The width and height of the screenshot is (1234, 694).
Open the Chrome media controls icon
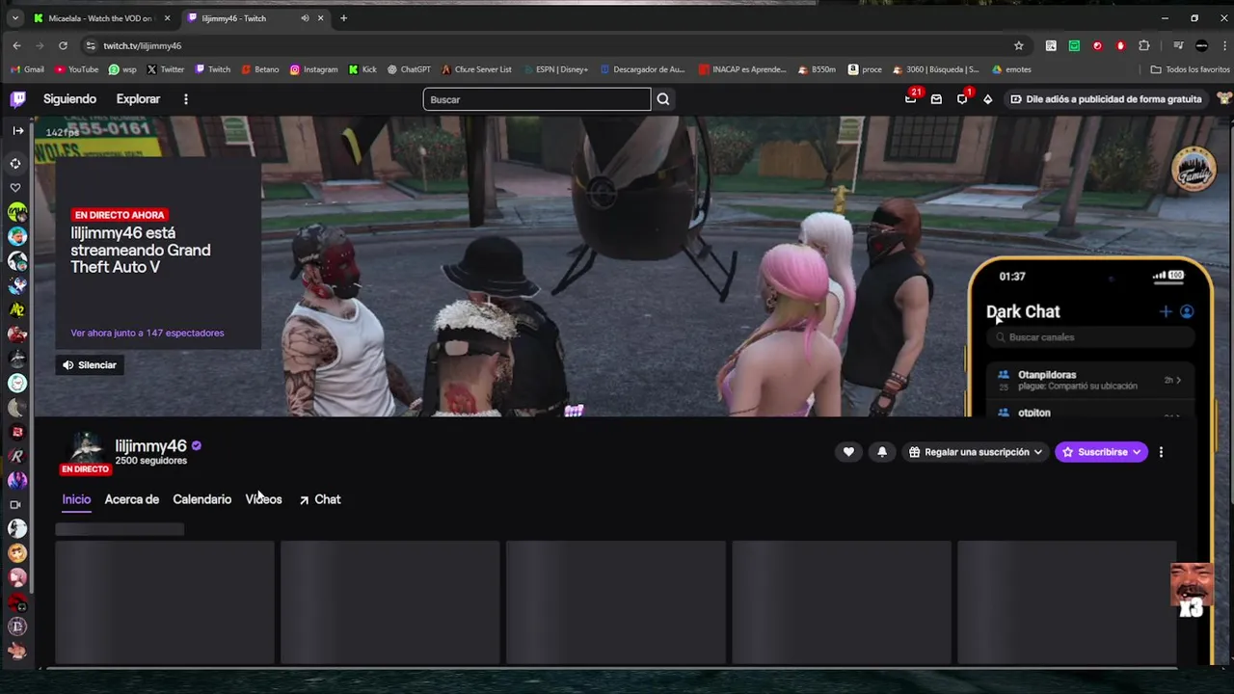point(1178,45)
